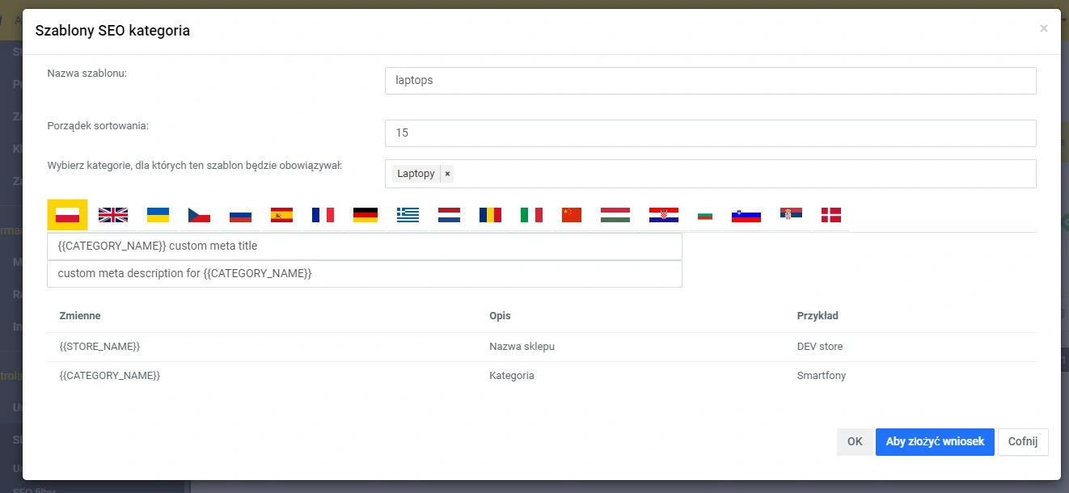Click the Cofnij button

click(1023, 442)
